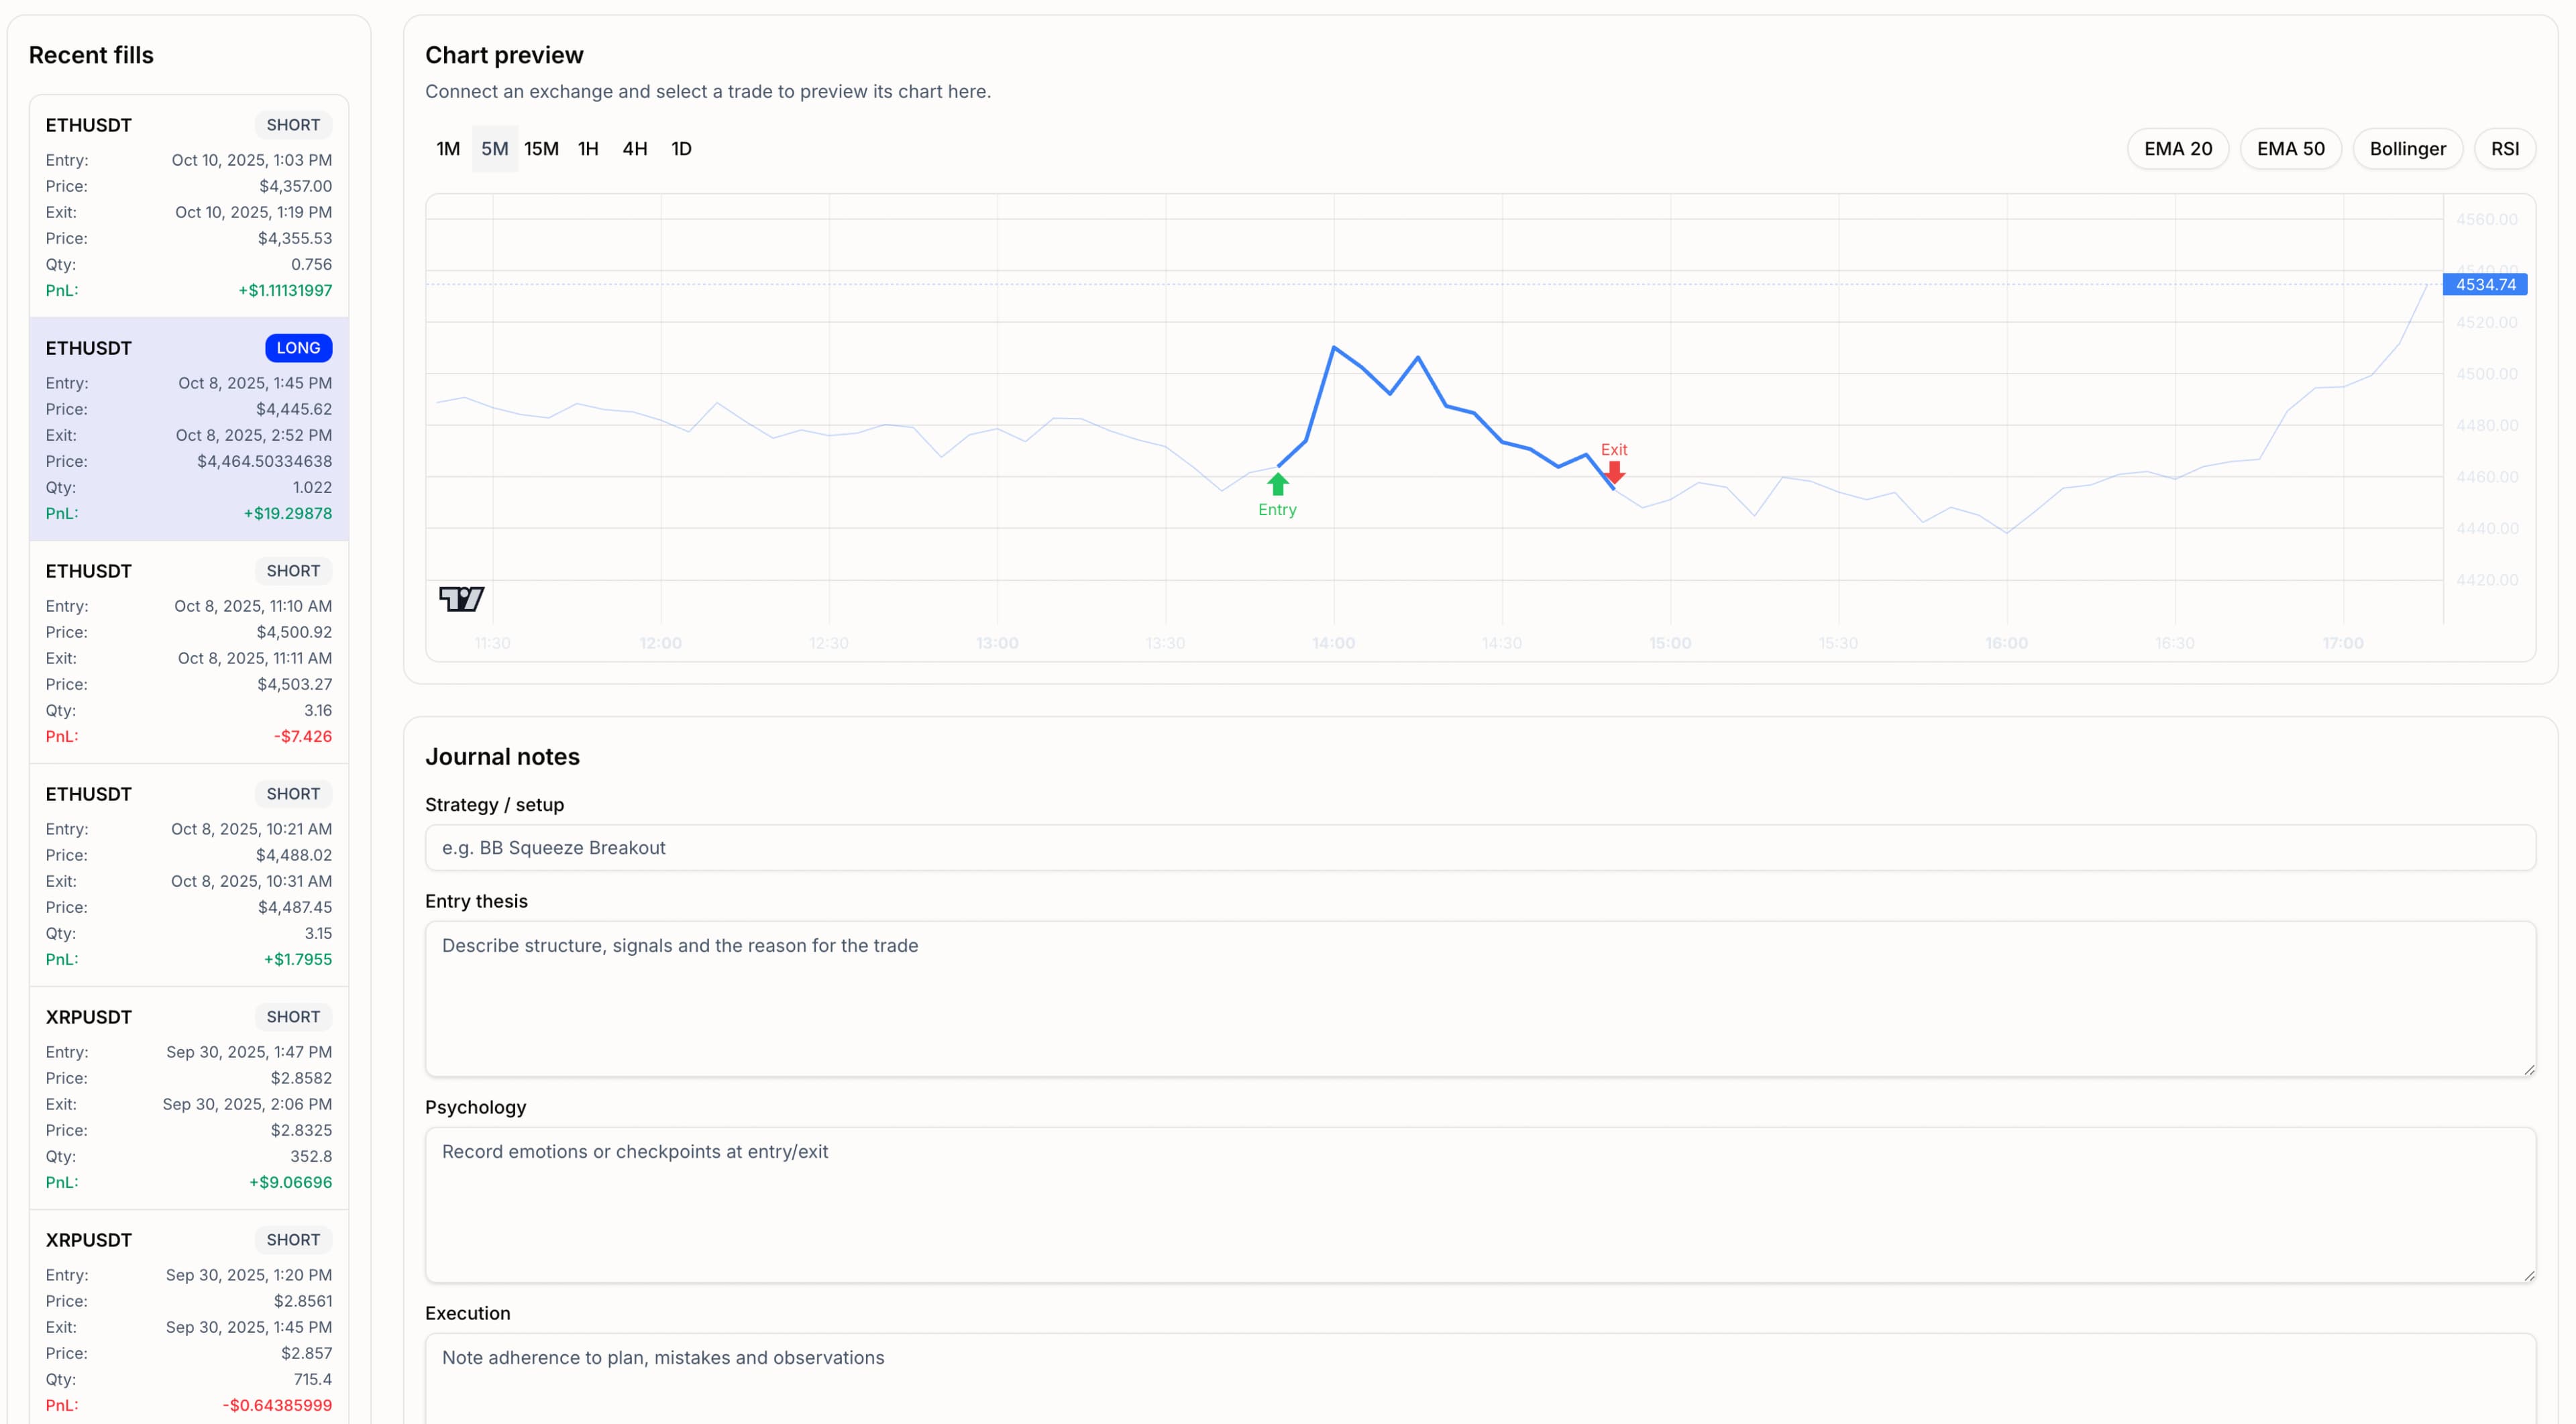Turn on the RSI indicator
This screenshot has height=1424, width=2576.
click(x=2504, y=149)
